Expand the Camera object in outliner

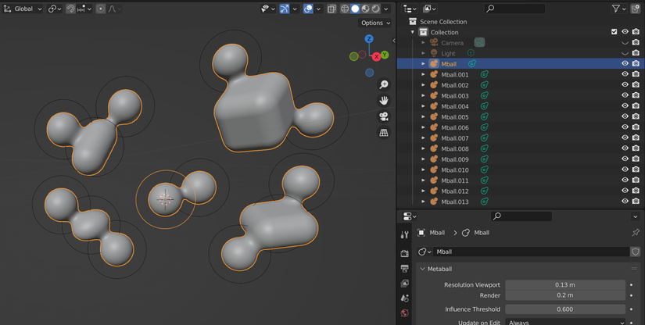click(423, 43)
